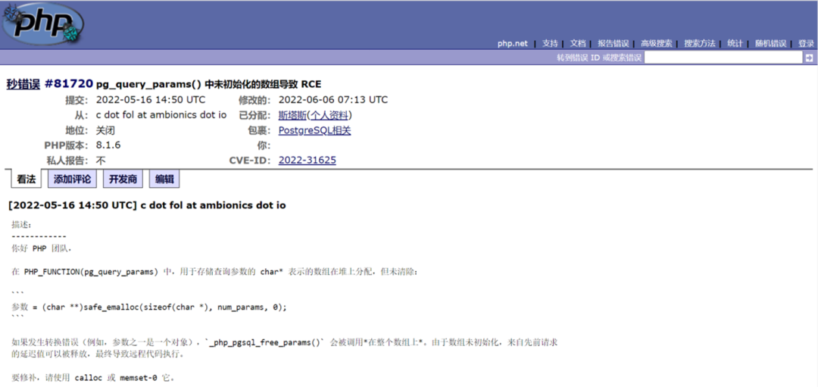Viewport: 818px width, 387px height.
Task: Focus the bug ID search field
Action: pos(723,58)
